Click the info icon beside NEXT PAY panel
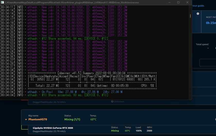 [198, 14]
